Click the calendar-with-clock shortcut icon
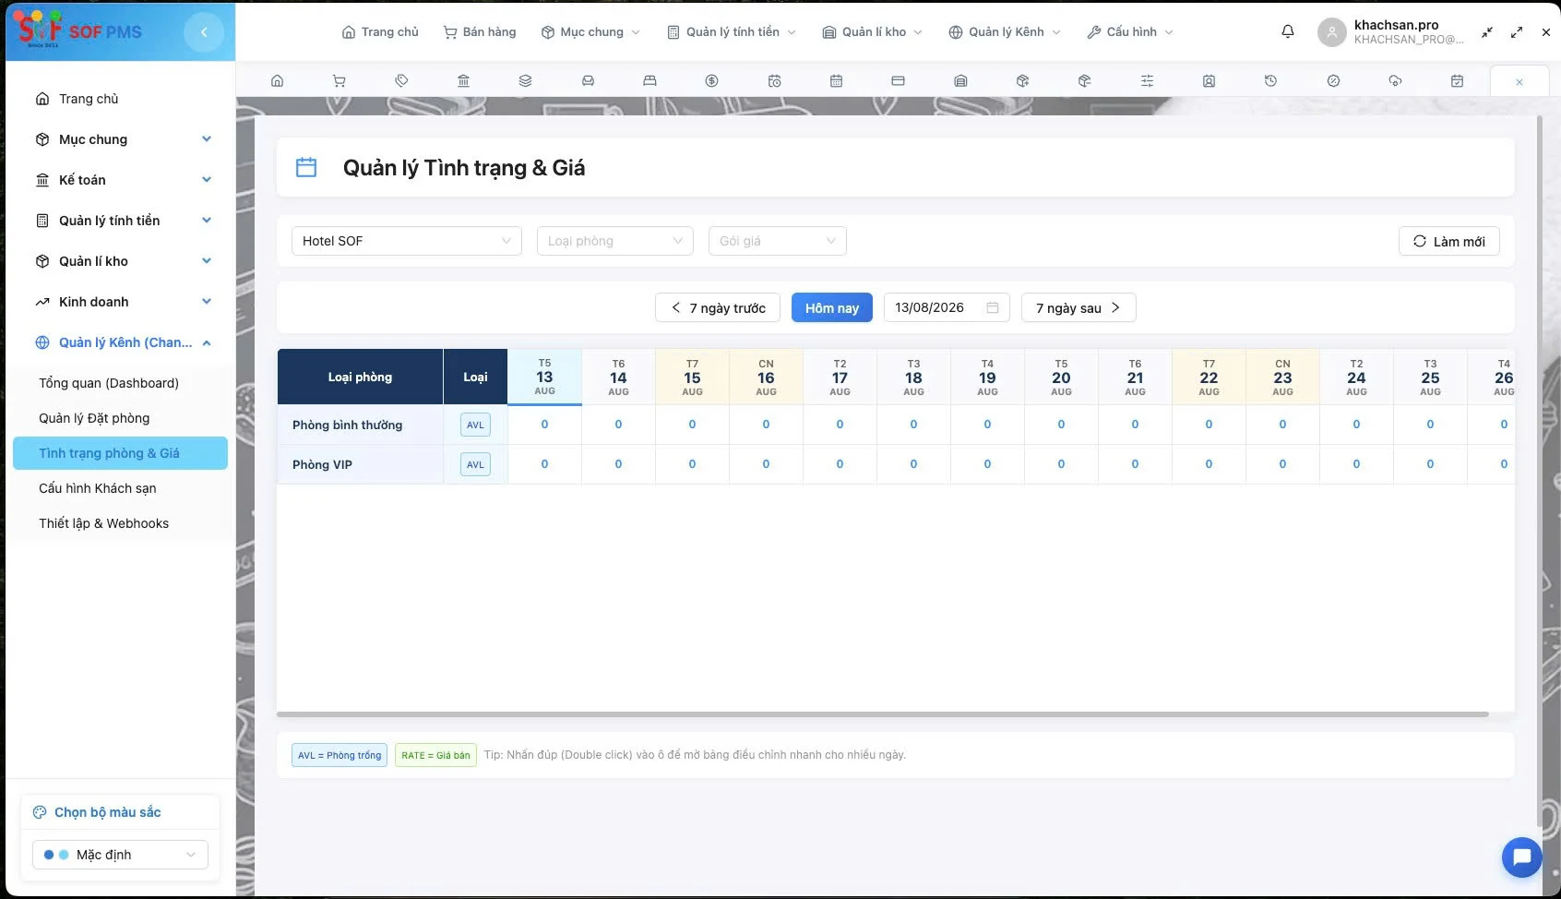The height and width of the screenshot is (899, 1561). 774,81
